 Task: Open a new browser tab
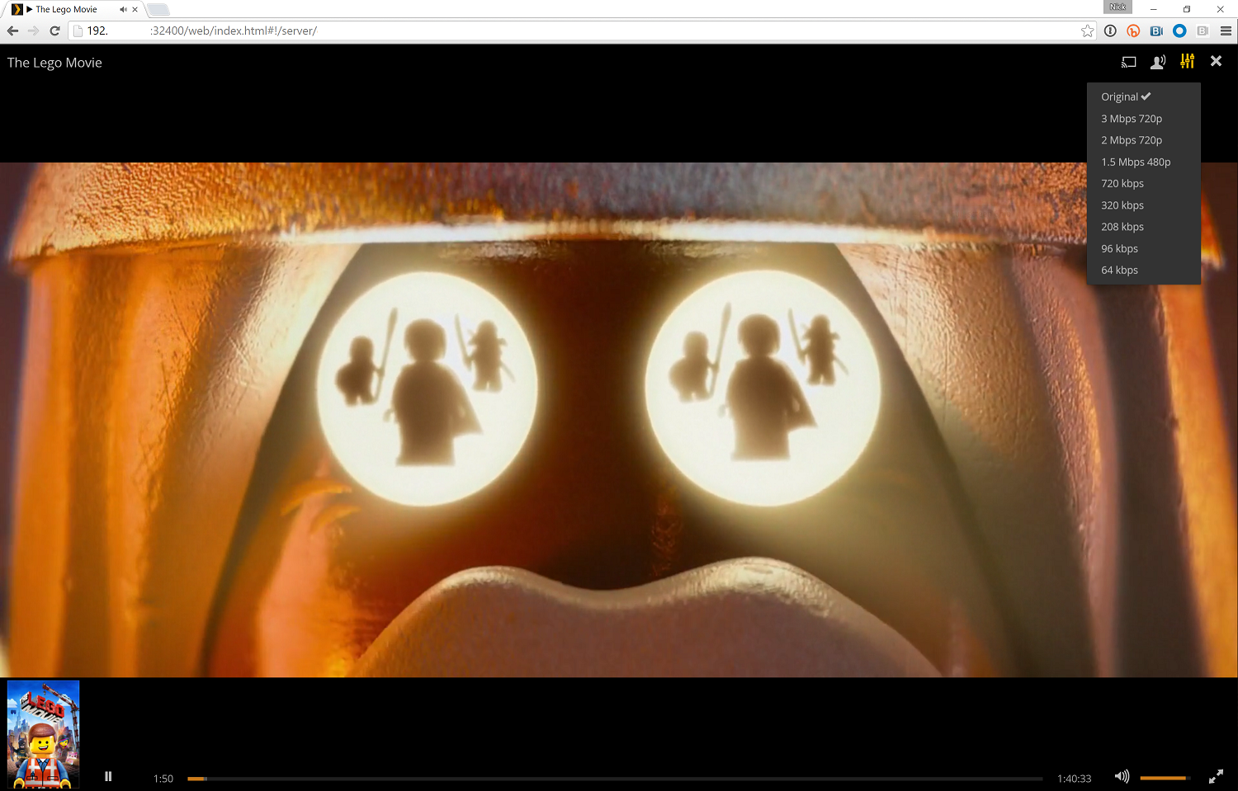tap(158, 10)
